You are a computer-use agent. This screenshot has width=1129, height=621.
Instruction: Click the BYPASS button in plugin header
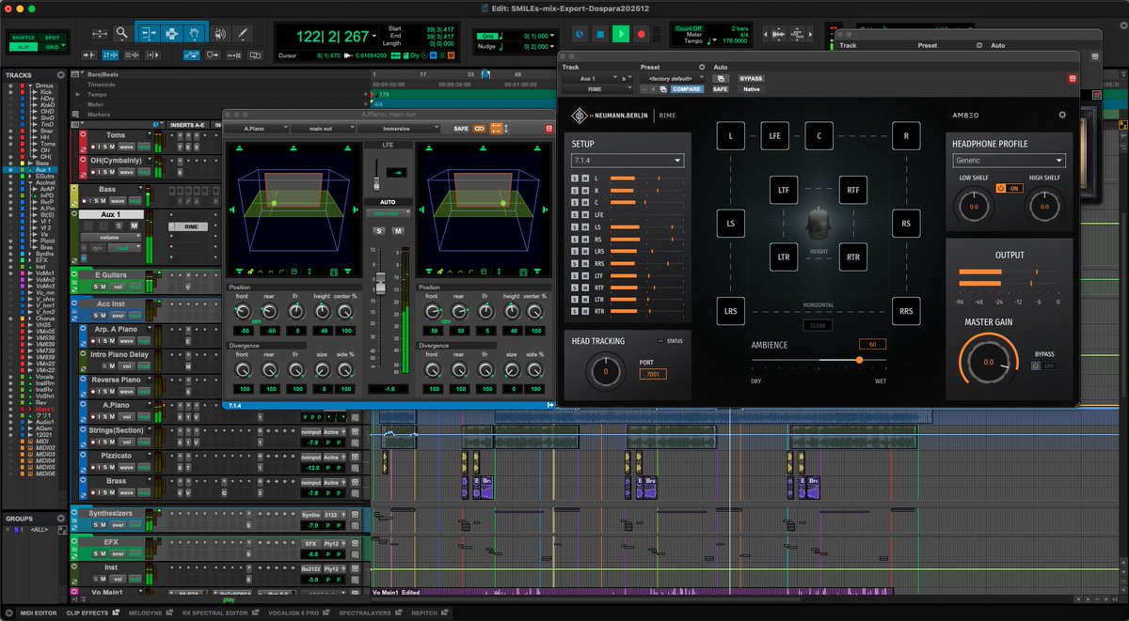751,79
